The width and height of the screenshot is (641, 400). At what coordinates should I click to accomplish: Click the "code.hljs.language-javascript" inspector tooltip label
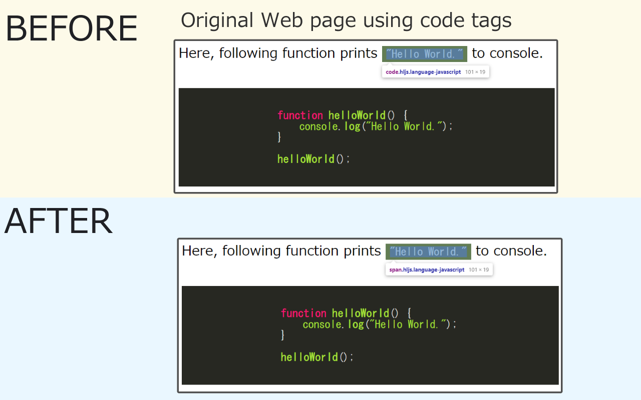pos(423,72)
